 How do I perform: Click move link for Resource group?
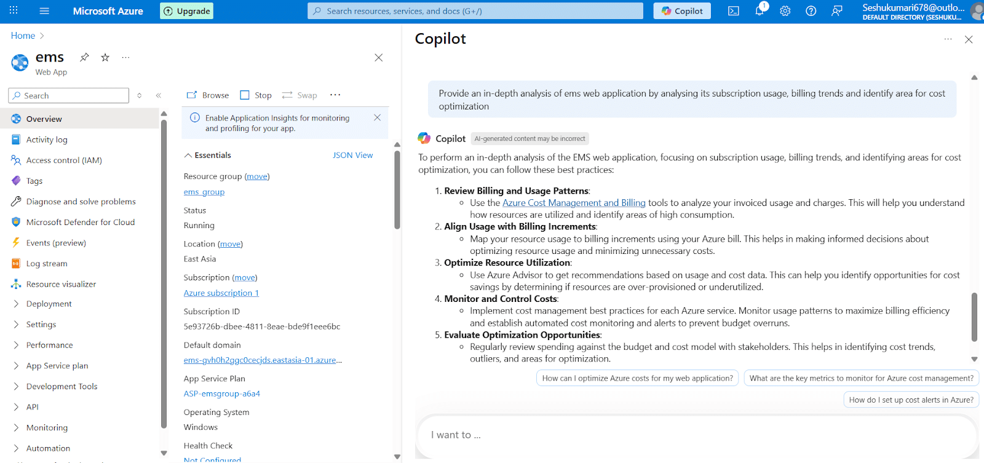(x=257, y=176)
